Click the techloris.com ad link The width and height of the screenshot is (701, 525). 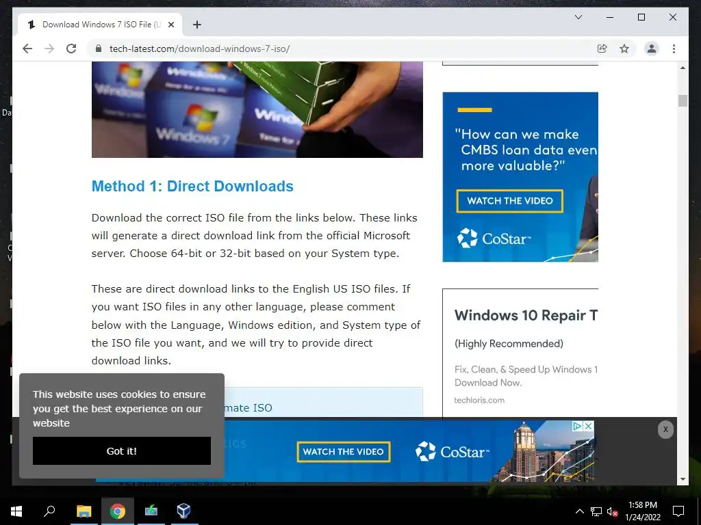[x=479, y=400]
